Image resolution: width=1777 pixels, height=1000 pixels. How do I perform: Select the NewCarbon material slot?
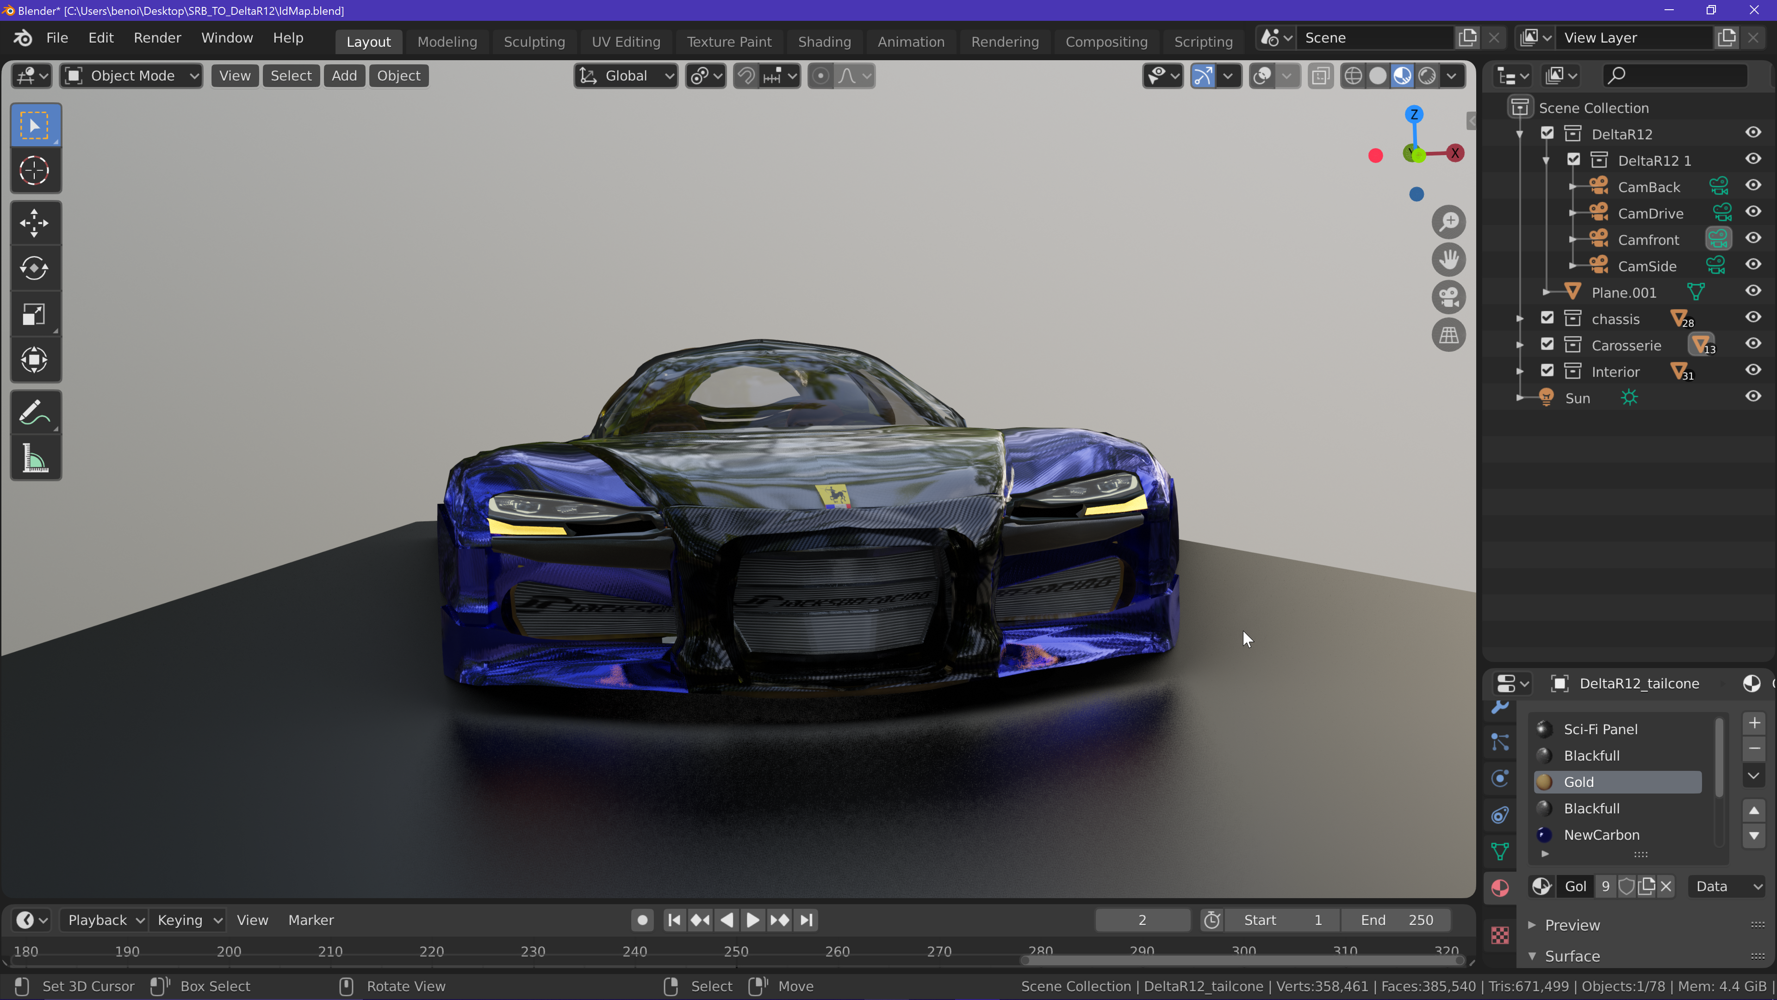(x=1601, y=835)
